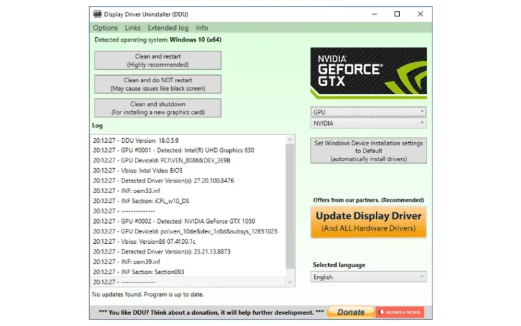521x326 pixels.
Task: Select log line Intel(R) UHD Graphics 630
Action: [188, 151]
